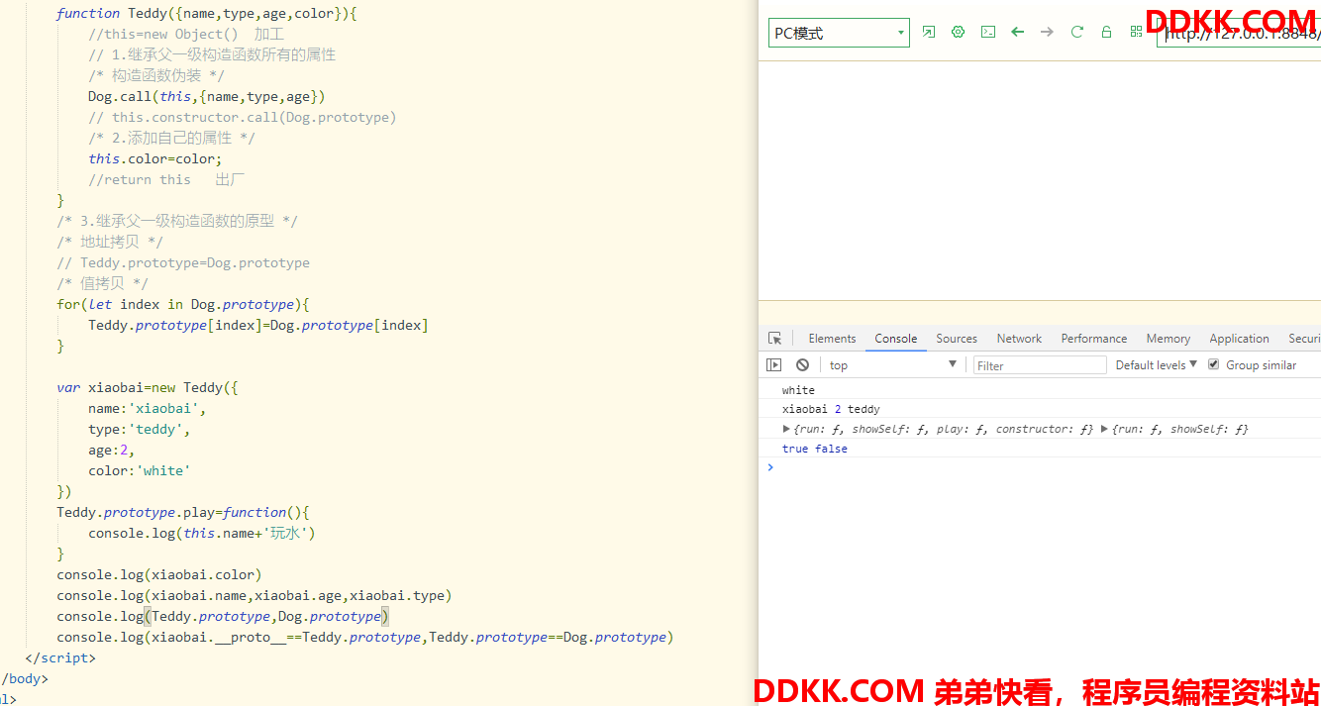Click the 'white' console output line

point(798,390)
